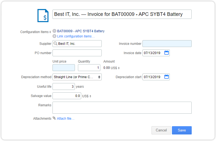The width and height of the screenshot is (216, 141).
Task: Click the Invoice number field
Action: coord(167,43)
